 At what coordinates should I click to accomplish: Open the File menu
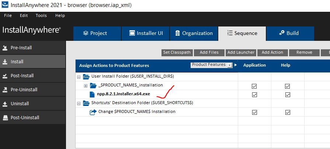(8, 15)
